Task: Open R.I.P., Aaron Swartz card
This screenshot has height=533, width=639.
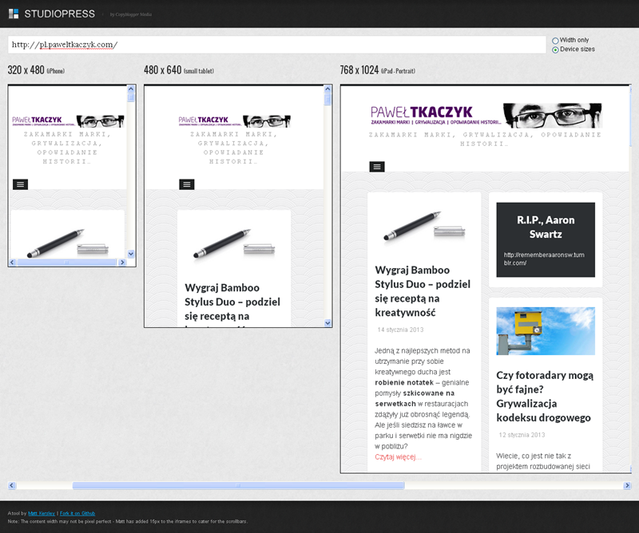Action: click(x=546, y=240)
